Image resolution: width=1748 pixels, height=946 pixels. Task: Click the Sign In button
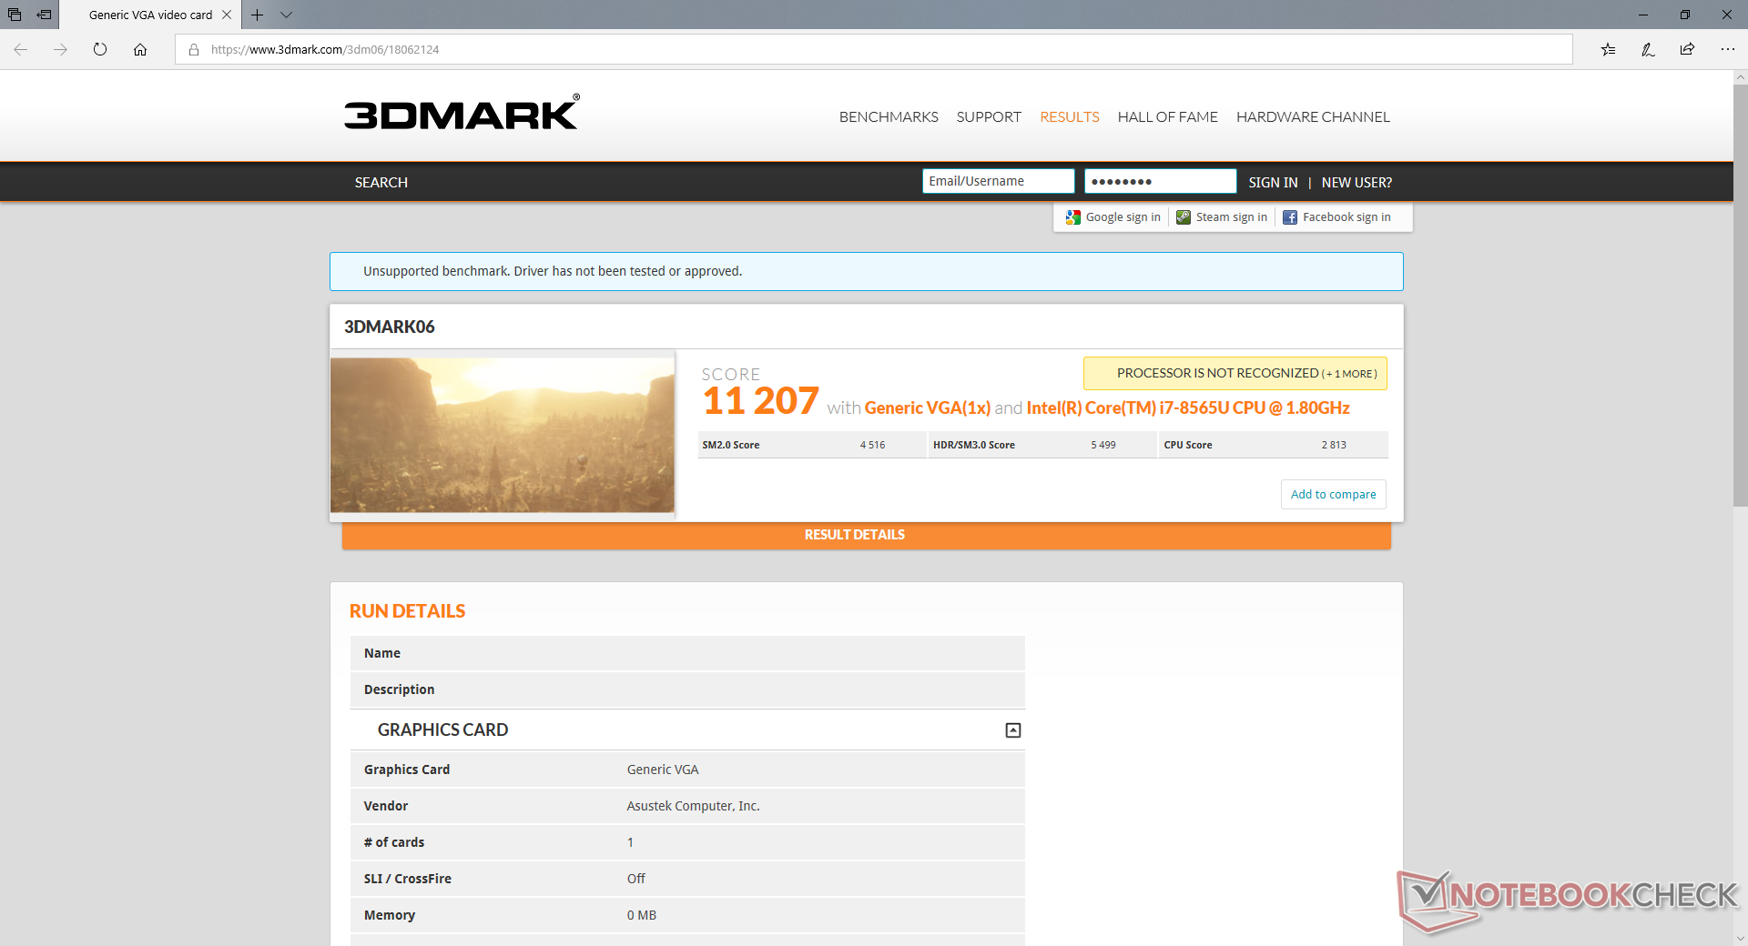click(1273, 182)
